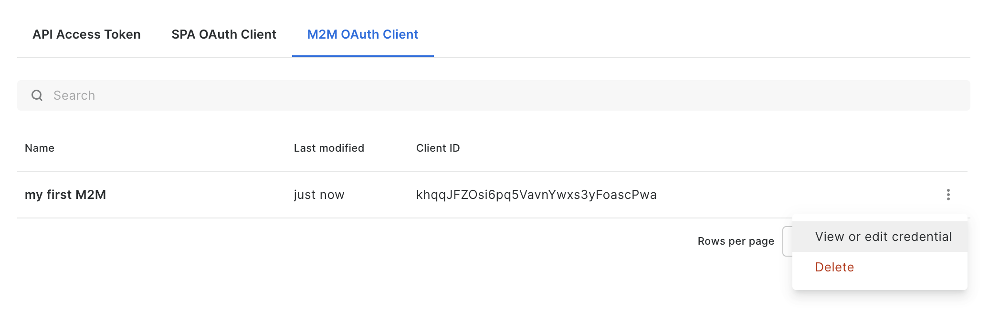Viewport: 989px width, 311px height.
Task: Expand the Rows per page dropdown
Action: click(787, 241)
